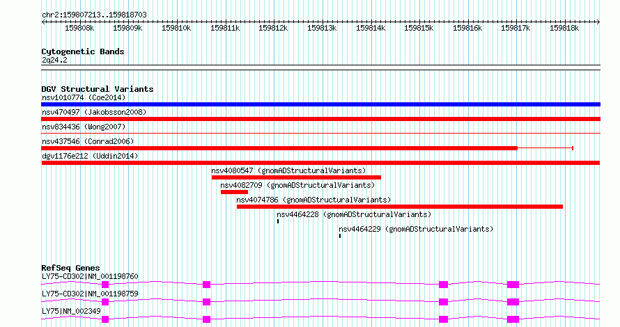620x327 pixels.
Task: Click the 159809k ruler tick label
Action: 127,29
